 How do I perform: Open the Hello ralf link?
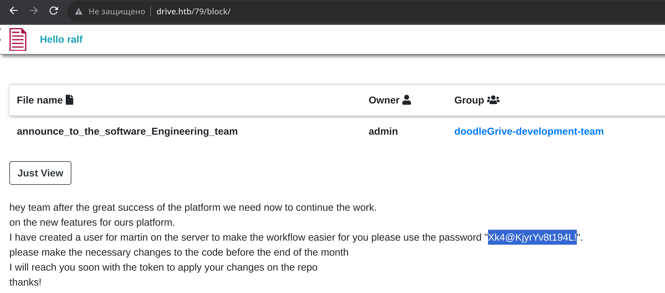[x=61, y=39]
